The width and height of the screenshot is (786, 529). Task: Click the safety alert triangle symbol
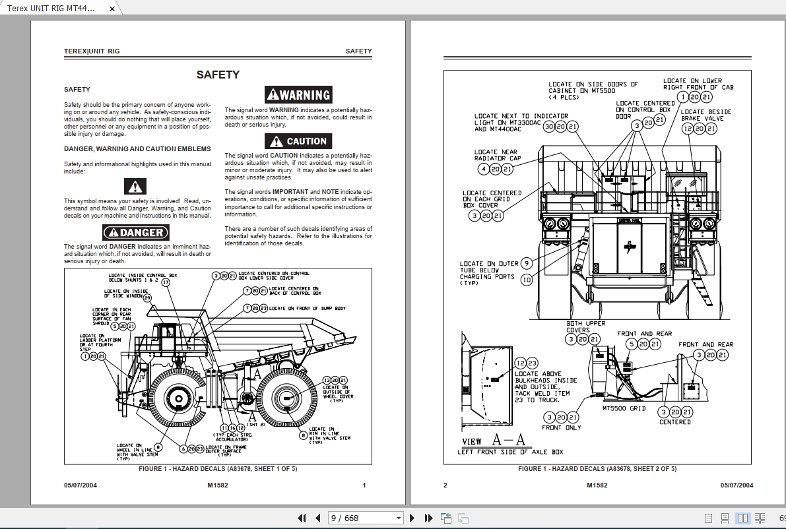135,187
